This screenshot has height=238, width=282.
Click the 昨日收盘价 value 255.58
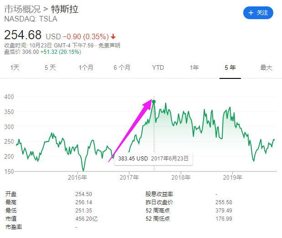tap(224, 202)
